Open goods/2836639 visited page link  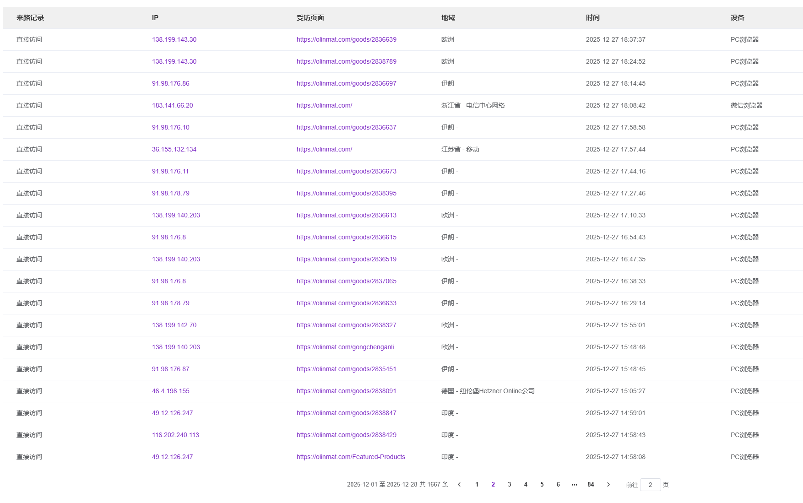[x=346, y=39]
